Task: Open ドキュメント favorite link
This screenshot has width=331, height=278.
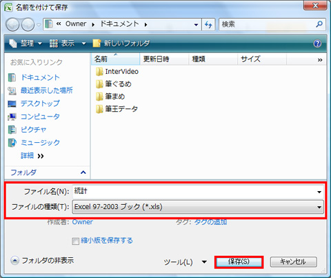Action: (40, 77)
